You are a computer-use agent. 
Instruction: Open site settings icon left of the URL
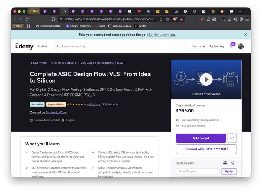(x=61, y=19)
